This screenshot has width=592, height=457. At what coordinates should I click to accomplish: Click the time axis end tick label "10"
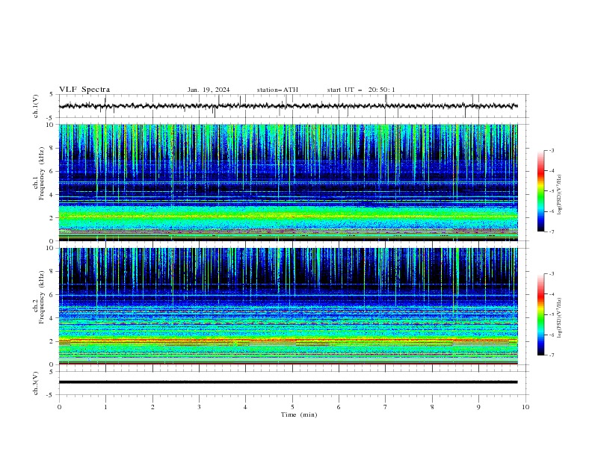pyautogui.click(x=525, y=407)
